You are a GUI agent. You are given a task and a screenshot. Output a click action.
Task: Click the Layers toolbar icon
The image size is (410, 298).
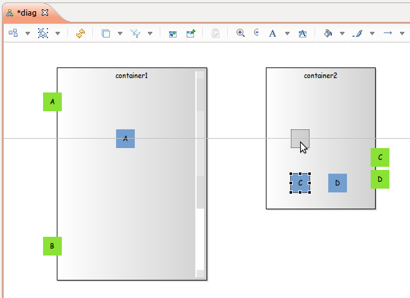pyautogui.click(x=105, y=33)
